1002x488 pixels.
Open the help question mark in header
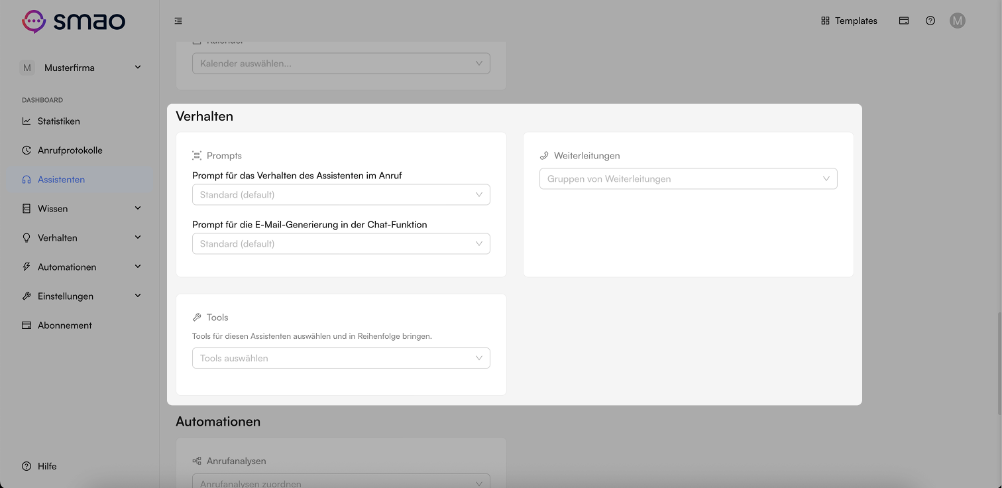click(x=930, y=21)
